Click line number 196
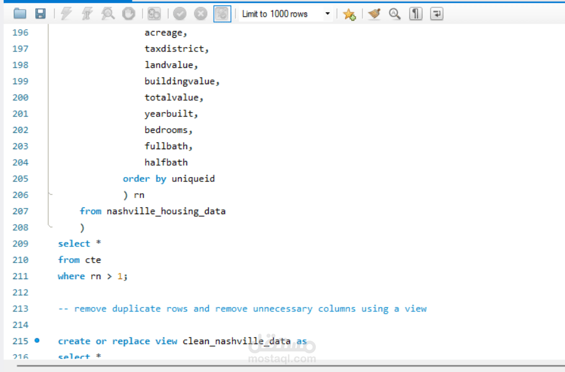This screenshot has width=565, height=372. [x=20, y=32]
